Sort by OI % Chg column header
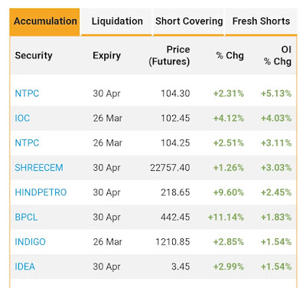The image size is (306, 288). 278,55
